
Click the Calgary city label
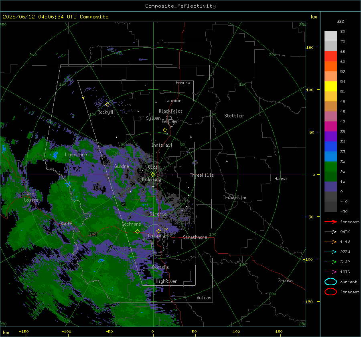[x=156, y=236]
